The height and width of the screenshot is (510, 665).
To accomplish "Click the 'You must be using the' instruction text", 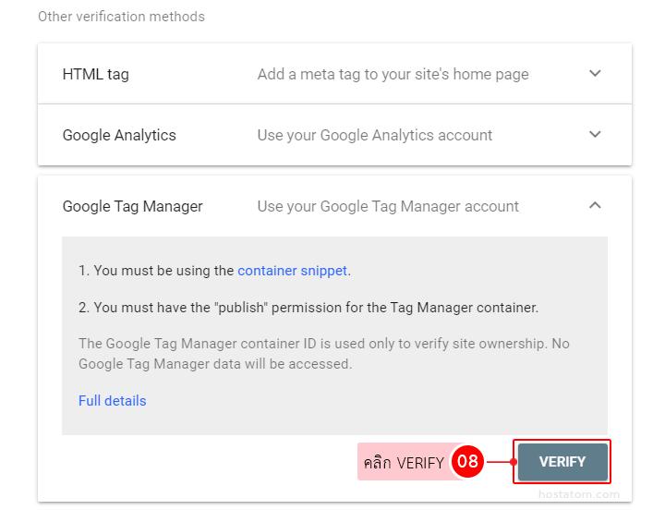I will [x=157, y=271].
